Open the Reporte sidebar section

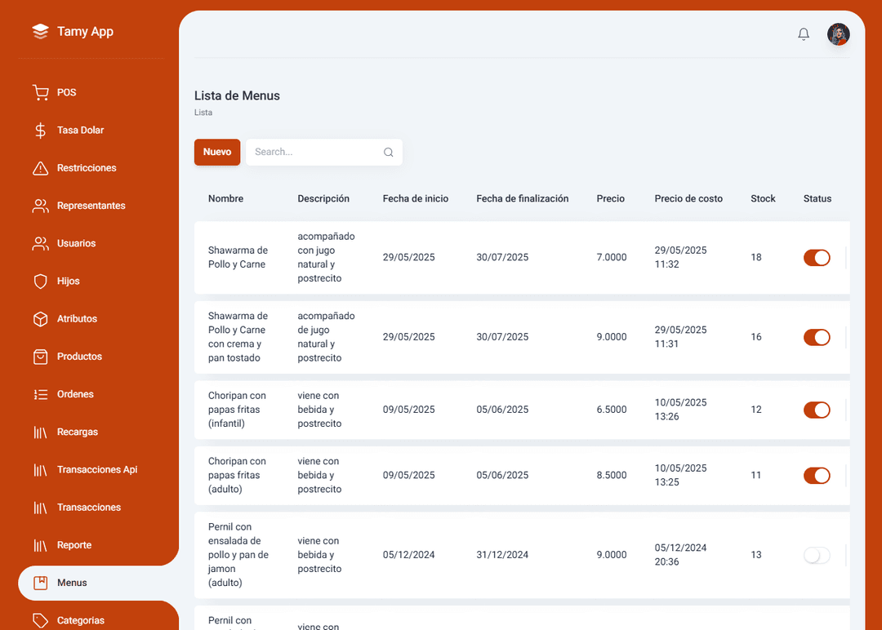(x=73, y=545)
